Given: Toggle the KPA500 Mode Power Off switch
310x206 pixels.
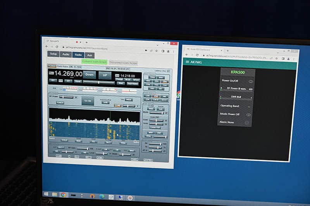Looking at the screenshot, I should [x=248, y=115].
